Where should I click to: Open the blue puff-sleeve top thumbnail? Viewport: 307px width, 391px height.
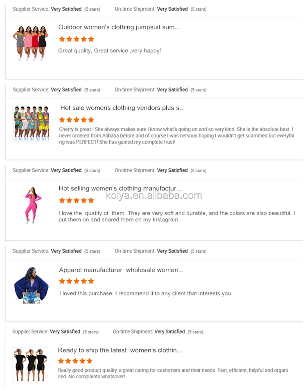32,285
